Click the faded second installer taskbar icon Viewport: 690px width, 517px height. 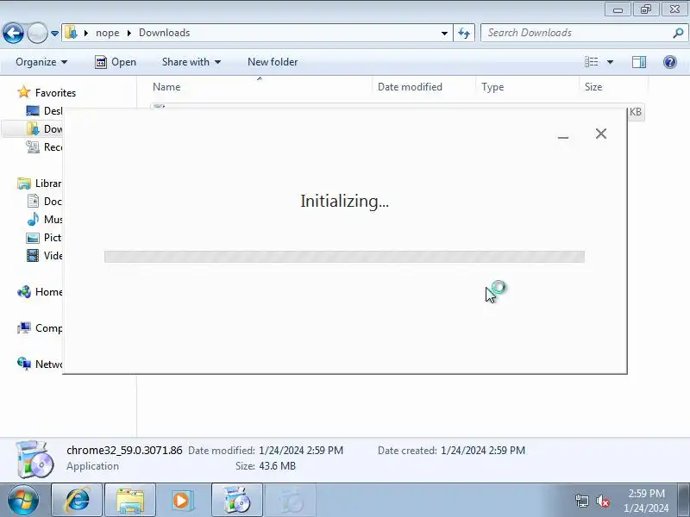(291, 500)
